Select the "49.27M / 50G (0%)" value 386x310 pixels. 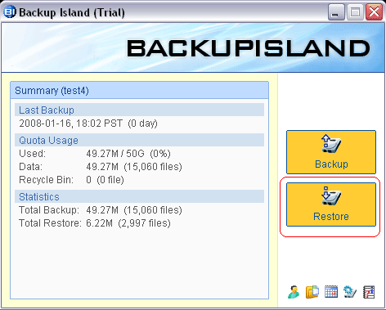click(x=128, y=154)
